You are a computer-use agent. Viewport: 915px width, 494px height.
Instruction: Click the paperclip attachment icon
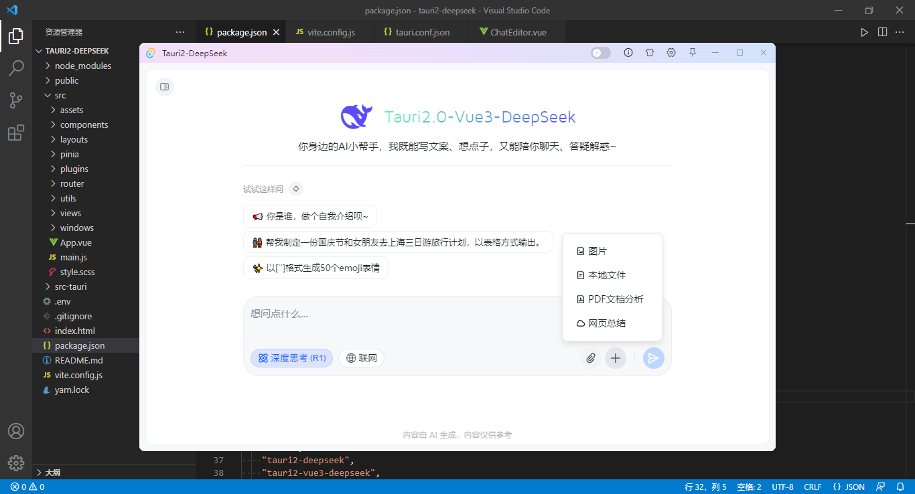[x=591, y=358]
